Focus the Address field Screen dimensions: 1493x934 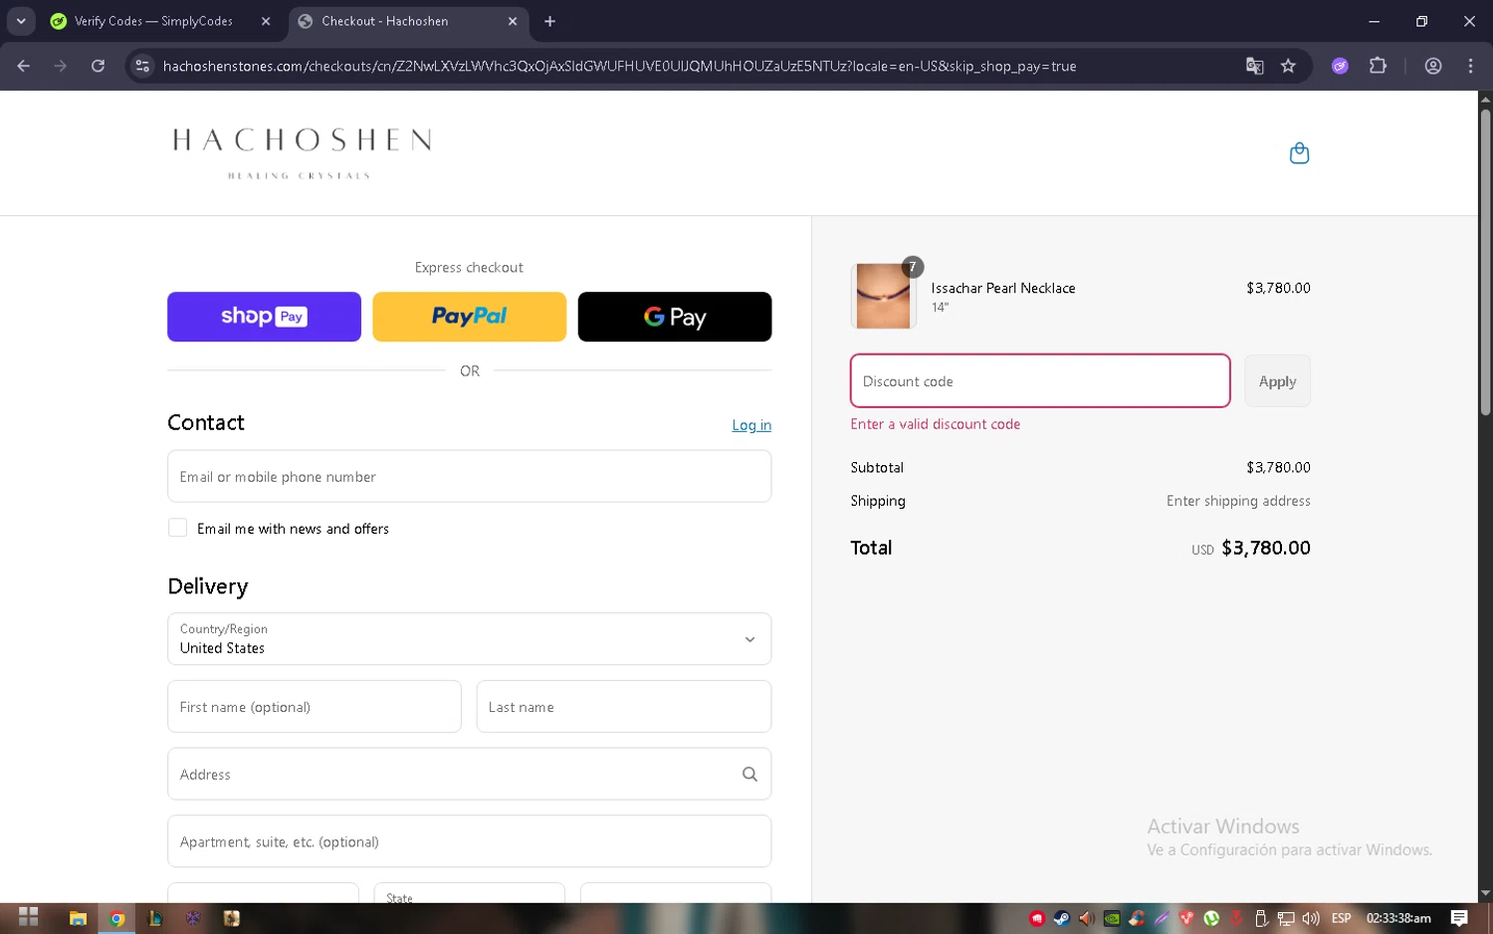click(469, 774)
